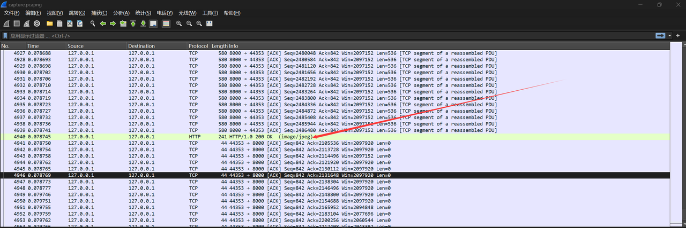Open a capture file folder icon

(x=49, y=23)
